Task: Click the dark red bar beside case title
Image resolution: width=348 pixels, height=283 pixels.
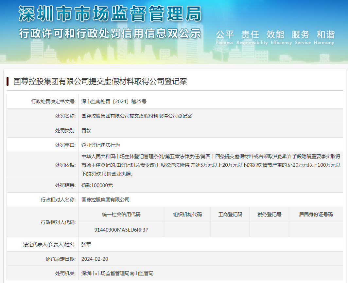Action: click(8, 82)
